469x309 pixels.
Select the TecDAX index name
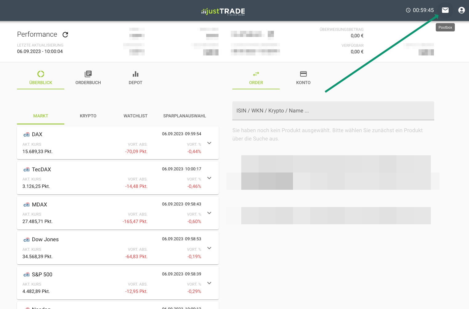pyautogui.click(x=42, y=169)
